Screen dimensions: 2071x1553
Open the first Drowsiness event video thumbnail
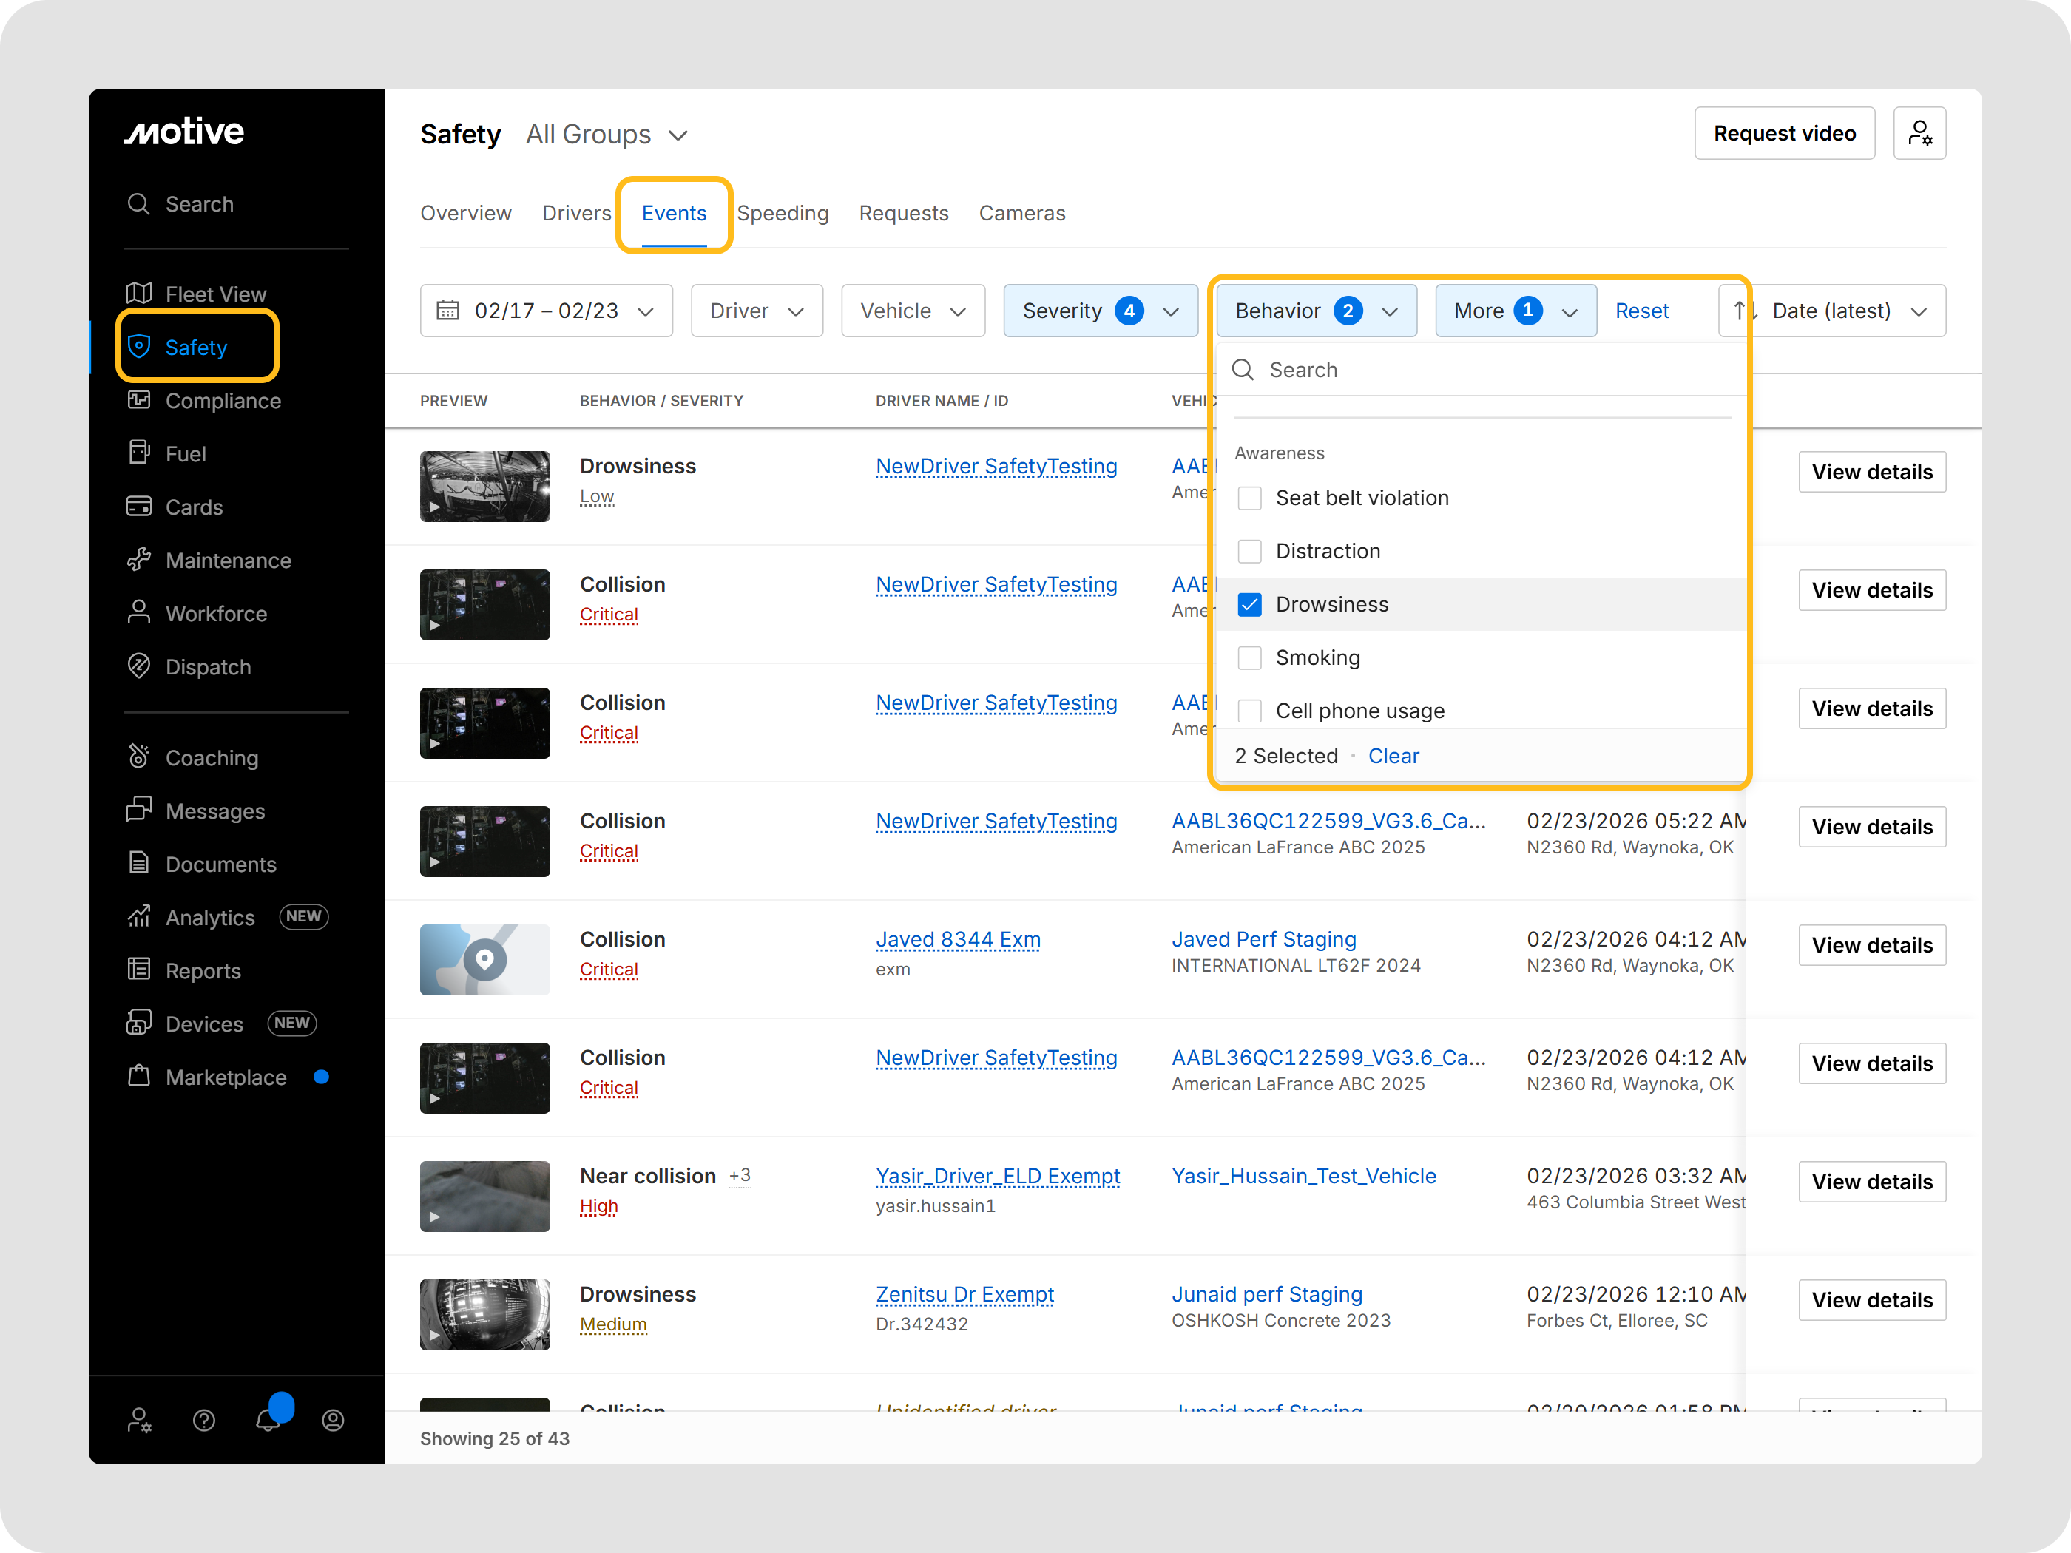tap(484, 487)
